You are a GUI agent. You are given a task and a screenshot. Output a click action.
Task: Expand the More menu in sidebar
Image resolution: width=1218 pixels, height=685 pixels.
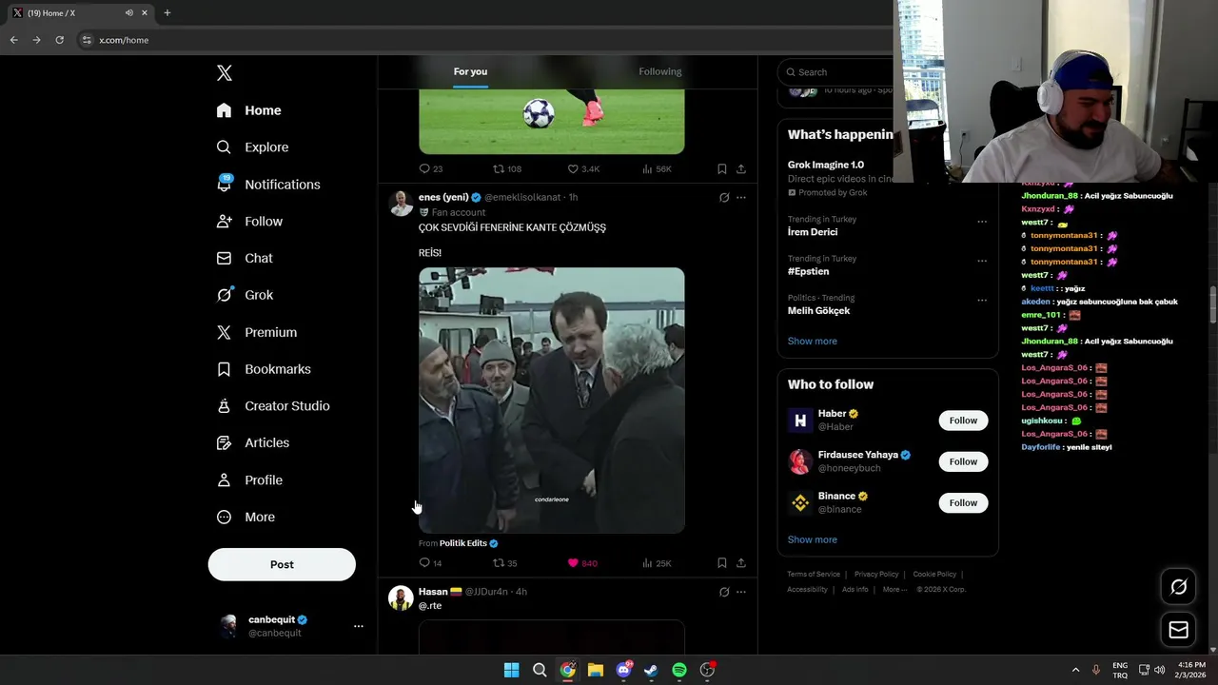246,518
